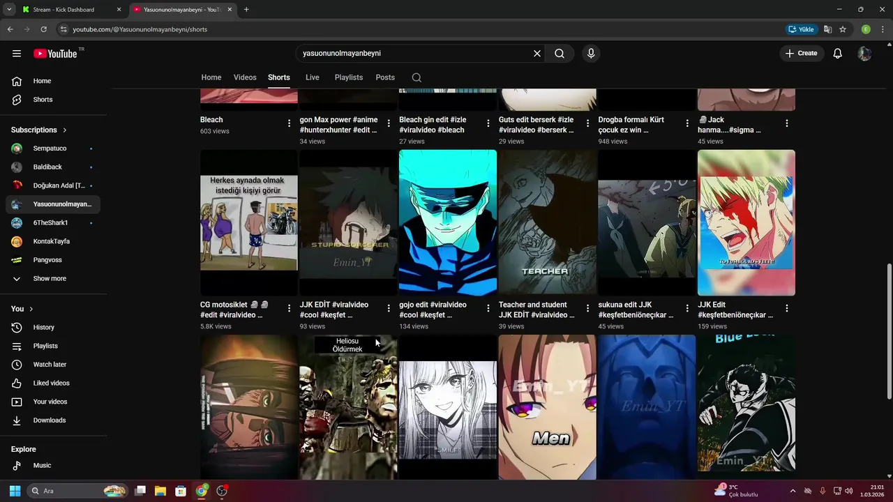893x502 pixels.
Task: Open the Create menu
Action: pyautogui.click(x=802, y=53)
